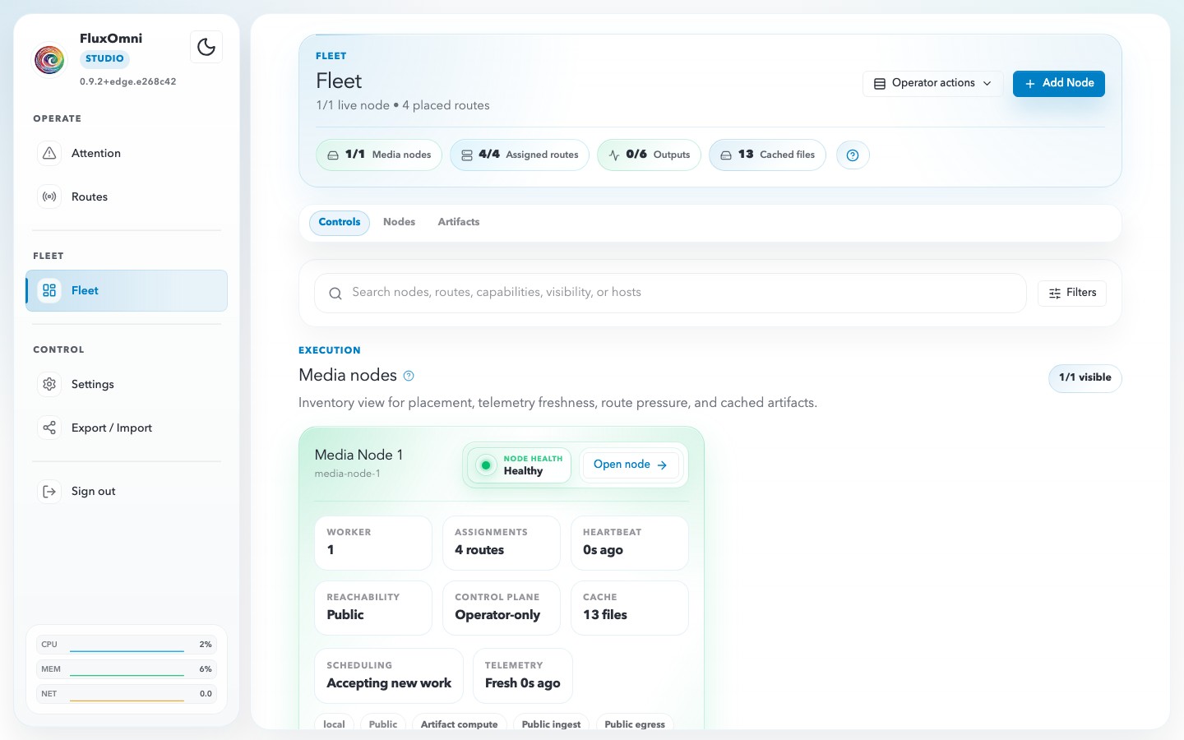The height and width of the screenshot is (740, 1184).
Task: Click the Node Health status indicator dot
Action: [487, 465]
